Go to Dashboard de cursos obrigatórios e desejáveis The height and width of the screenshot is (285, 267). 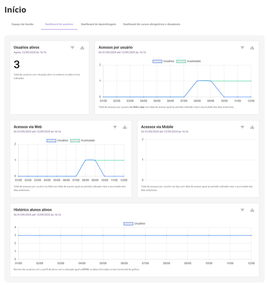pyautogui.click(x=152, y=24)
